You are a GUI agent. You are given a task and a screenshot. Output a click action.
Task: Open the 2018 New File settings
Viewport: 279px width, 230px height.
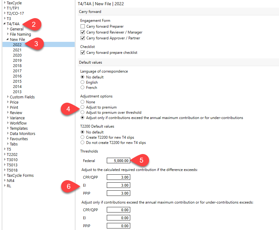17,65
